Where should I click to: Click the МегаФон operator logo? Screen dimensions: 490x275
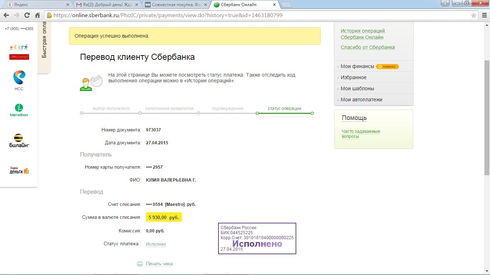pos(19,110)
